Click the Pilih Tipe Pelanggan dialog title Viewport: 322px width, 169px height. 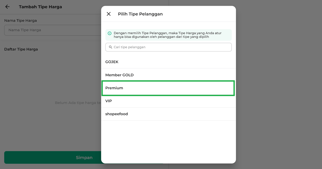[140, 14]
